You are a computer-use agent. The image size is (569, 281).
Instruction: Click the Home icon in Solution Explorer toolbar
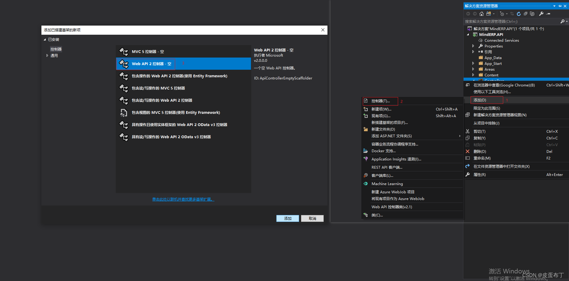point(482,14)
